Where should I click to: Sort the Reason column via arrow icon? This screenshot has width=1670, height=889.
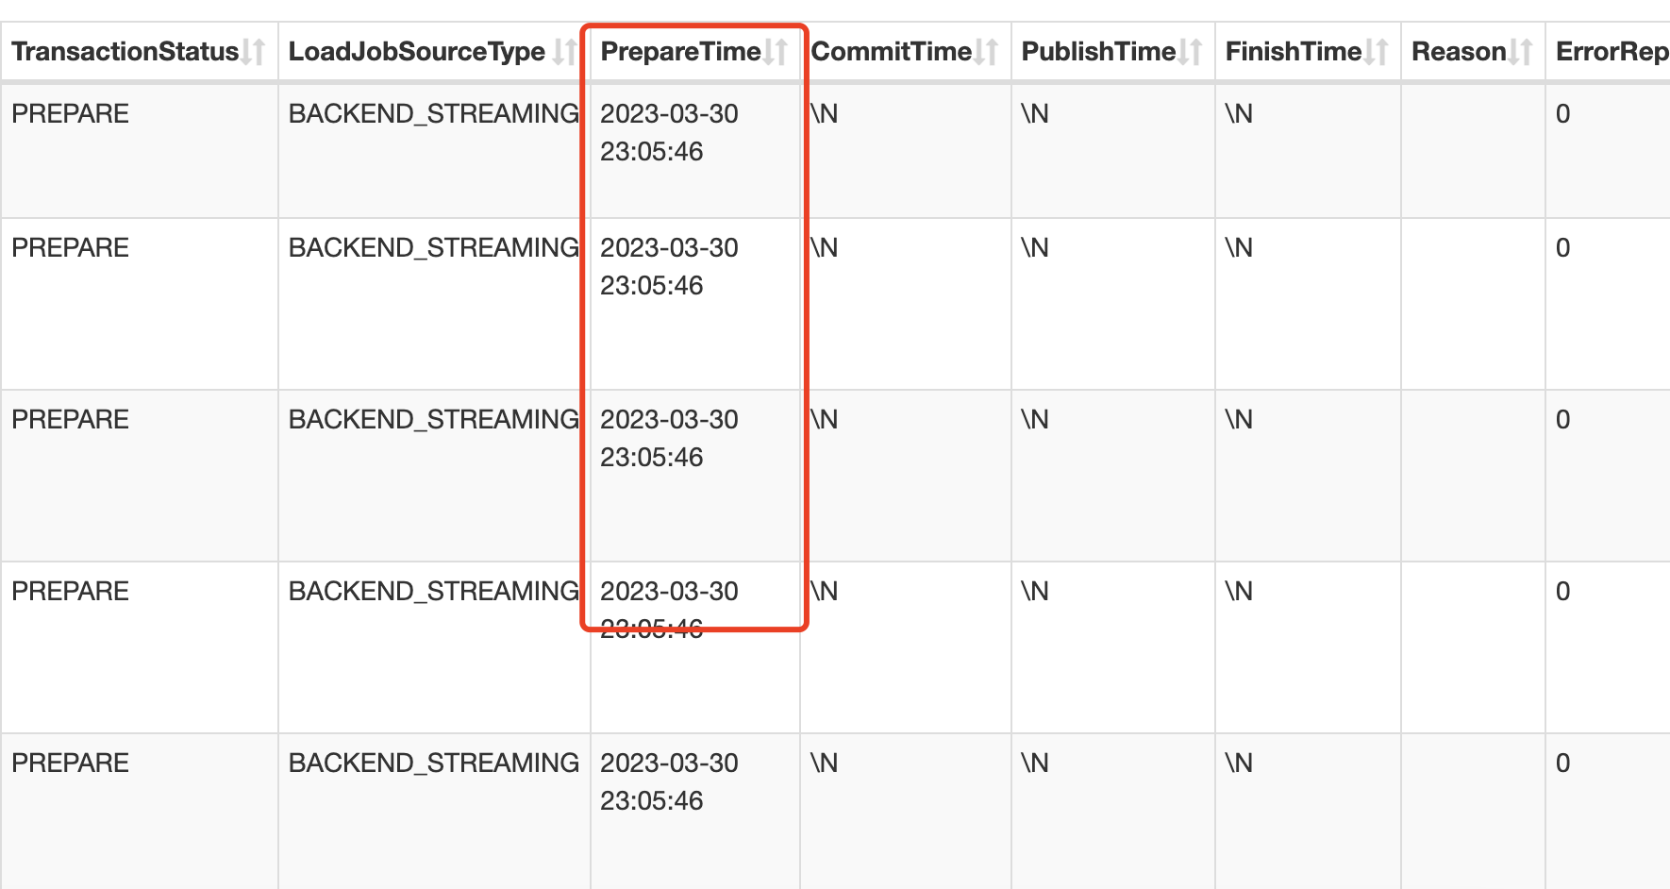coord(1520,52)
